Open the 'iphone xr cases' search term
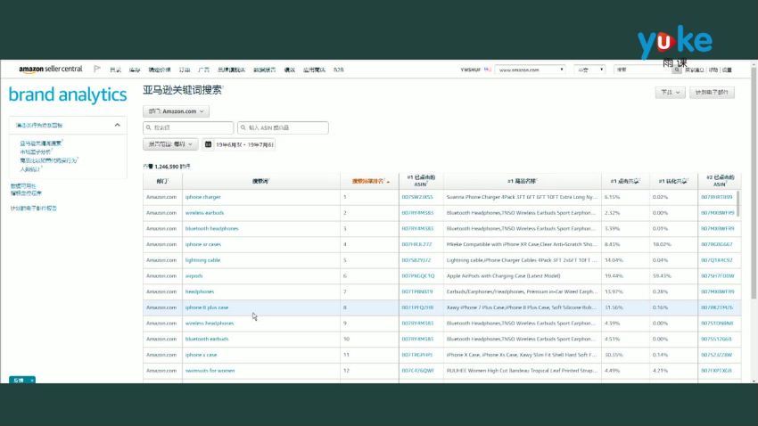 coord(203,244)
